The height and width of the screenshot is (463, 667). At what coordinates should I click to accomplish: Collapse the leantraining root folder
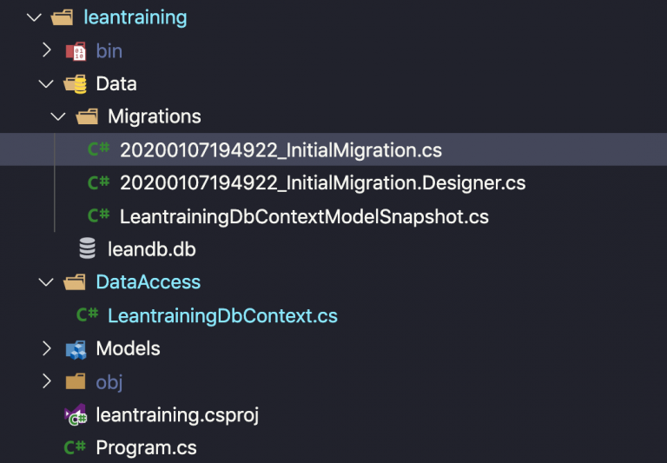point(35,17)
